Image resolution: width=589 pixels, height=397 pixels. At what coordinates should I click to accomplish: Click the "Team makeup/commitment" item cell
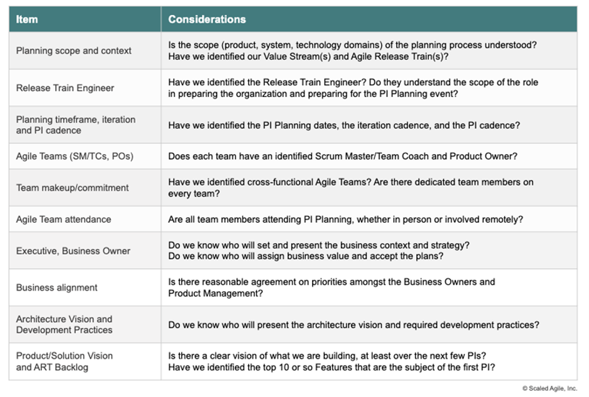tap(73, 187)
